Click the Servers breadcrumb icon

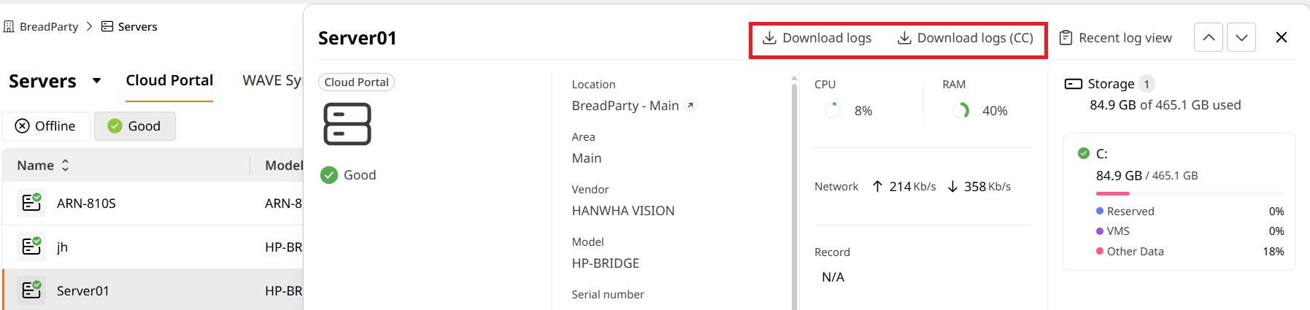107,26
